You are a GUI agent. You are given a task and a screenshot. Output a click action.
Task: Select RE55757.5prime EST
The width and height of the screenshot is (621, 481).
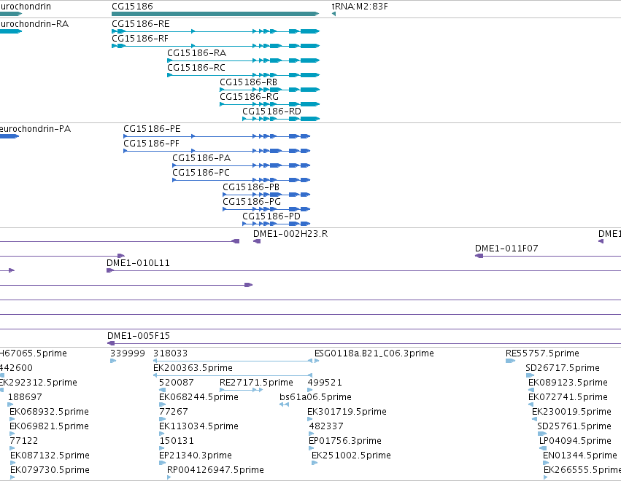[543, 353]
